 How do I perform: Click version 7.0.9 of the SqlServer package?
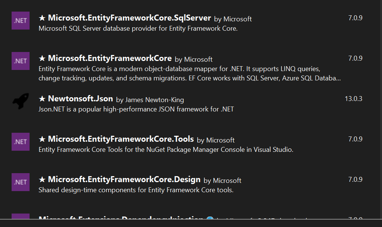point(355,18)
